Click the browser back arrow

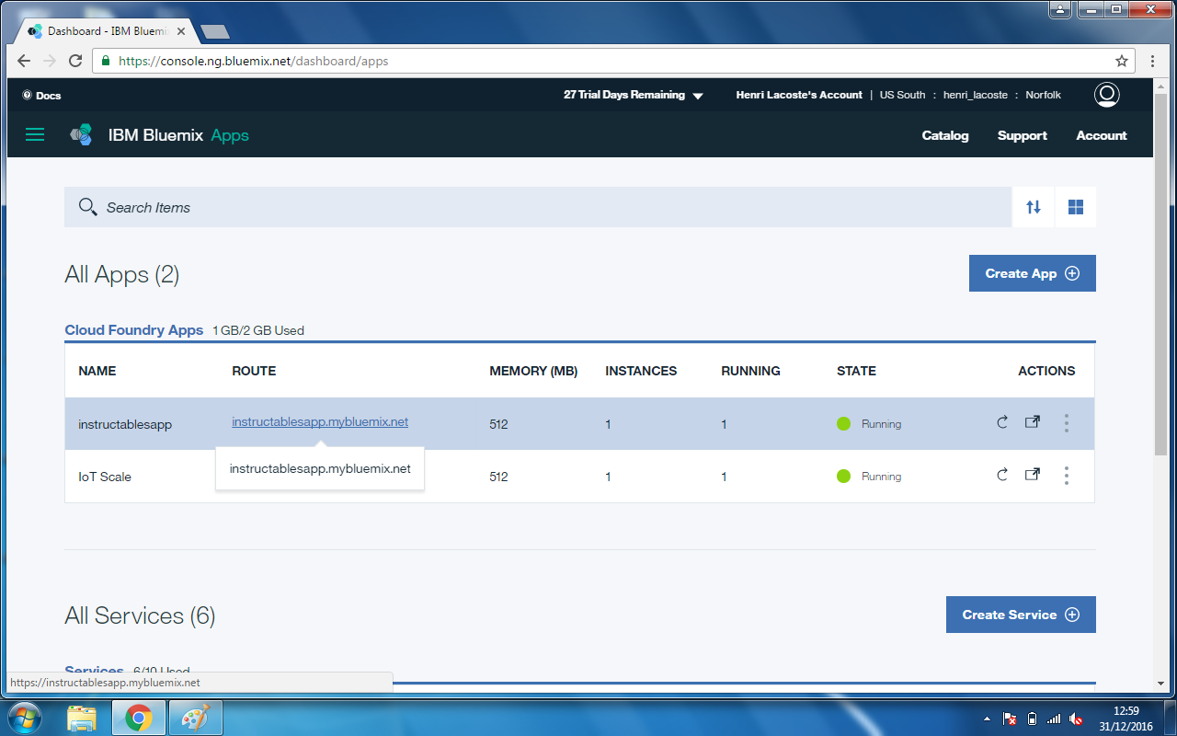24,61
